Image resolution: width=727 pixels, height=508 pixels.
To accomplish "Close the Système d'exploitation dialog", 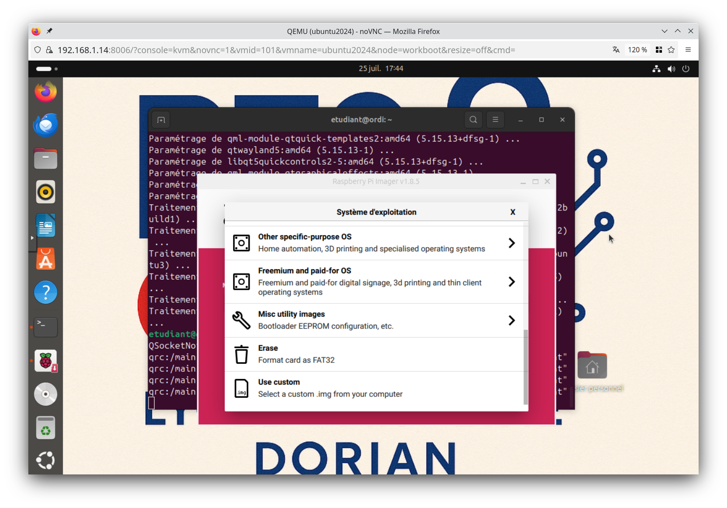I will 513,212.
